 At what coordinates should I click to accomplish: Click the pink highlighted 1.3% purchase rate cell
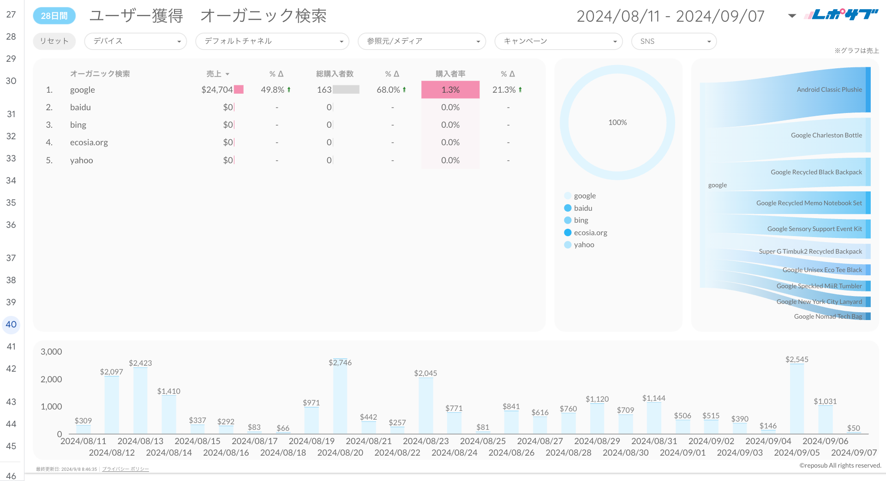(450, 89)
